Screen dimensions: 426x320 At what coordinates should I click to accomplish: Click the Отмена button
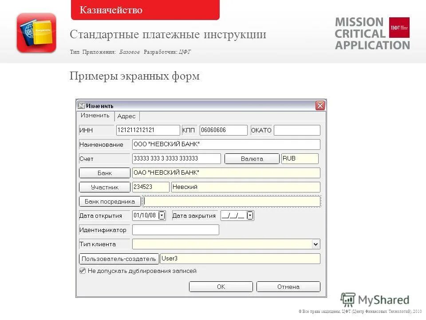[288, 286]
